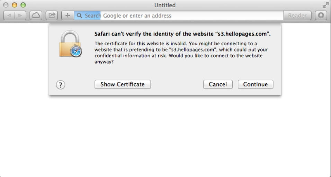Click the Reader button
Image resolution: width=331 pixels, height=177 pixels.
(297, 16)
